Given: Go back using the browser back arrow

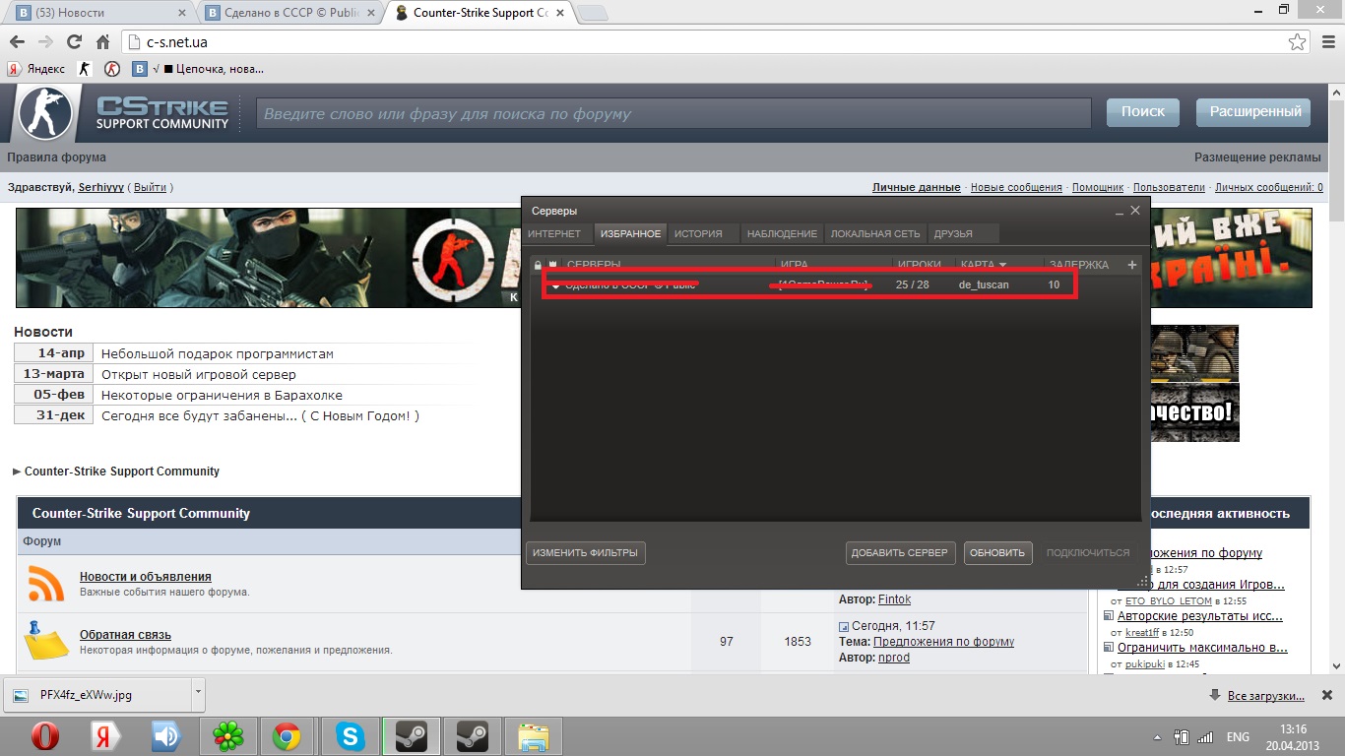Looking at the screenshot, I should tap(17, 42).
